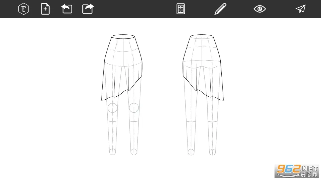321x180 pixels.
Task: Click the waistband top of the back skirt
Action: (202, 35)
